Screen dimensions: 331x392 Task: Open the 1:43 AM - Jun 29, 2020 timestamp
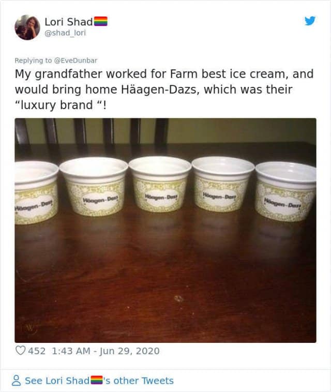point(106,351)
